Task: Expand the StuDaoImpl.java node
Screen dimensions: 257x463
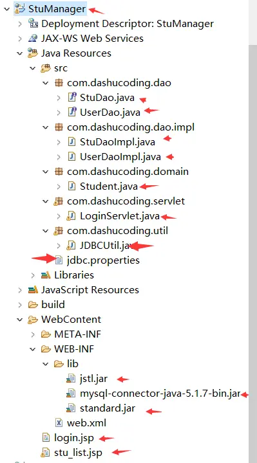Action: tap(59, 142)
